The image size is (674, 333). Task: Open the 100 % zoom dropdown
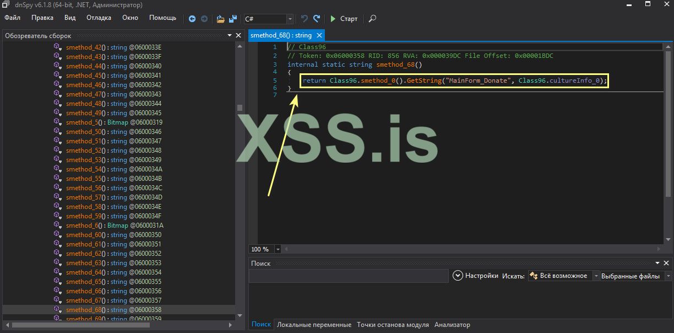click(278, 249)
